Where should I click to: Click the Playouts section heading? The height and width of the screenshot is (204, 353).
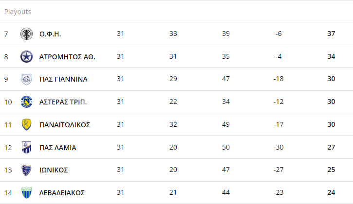point(18,12)
